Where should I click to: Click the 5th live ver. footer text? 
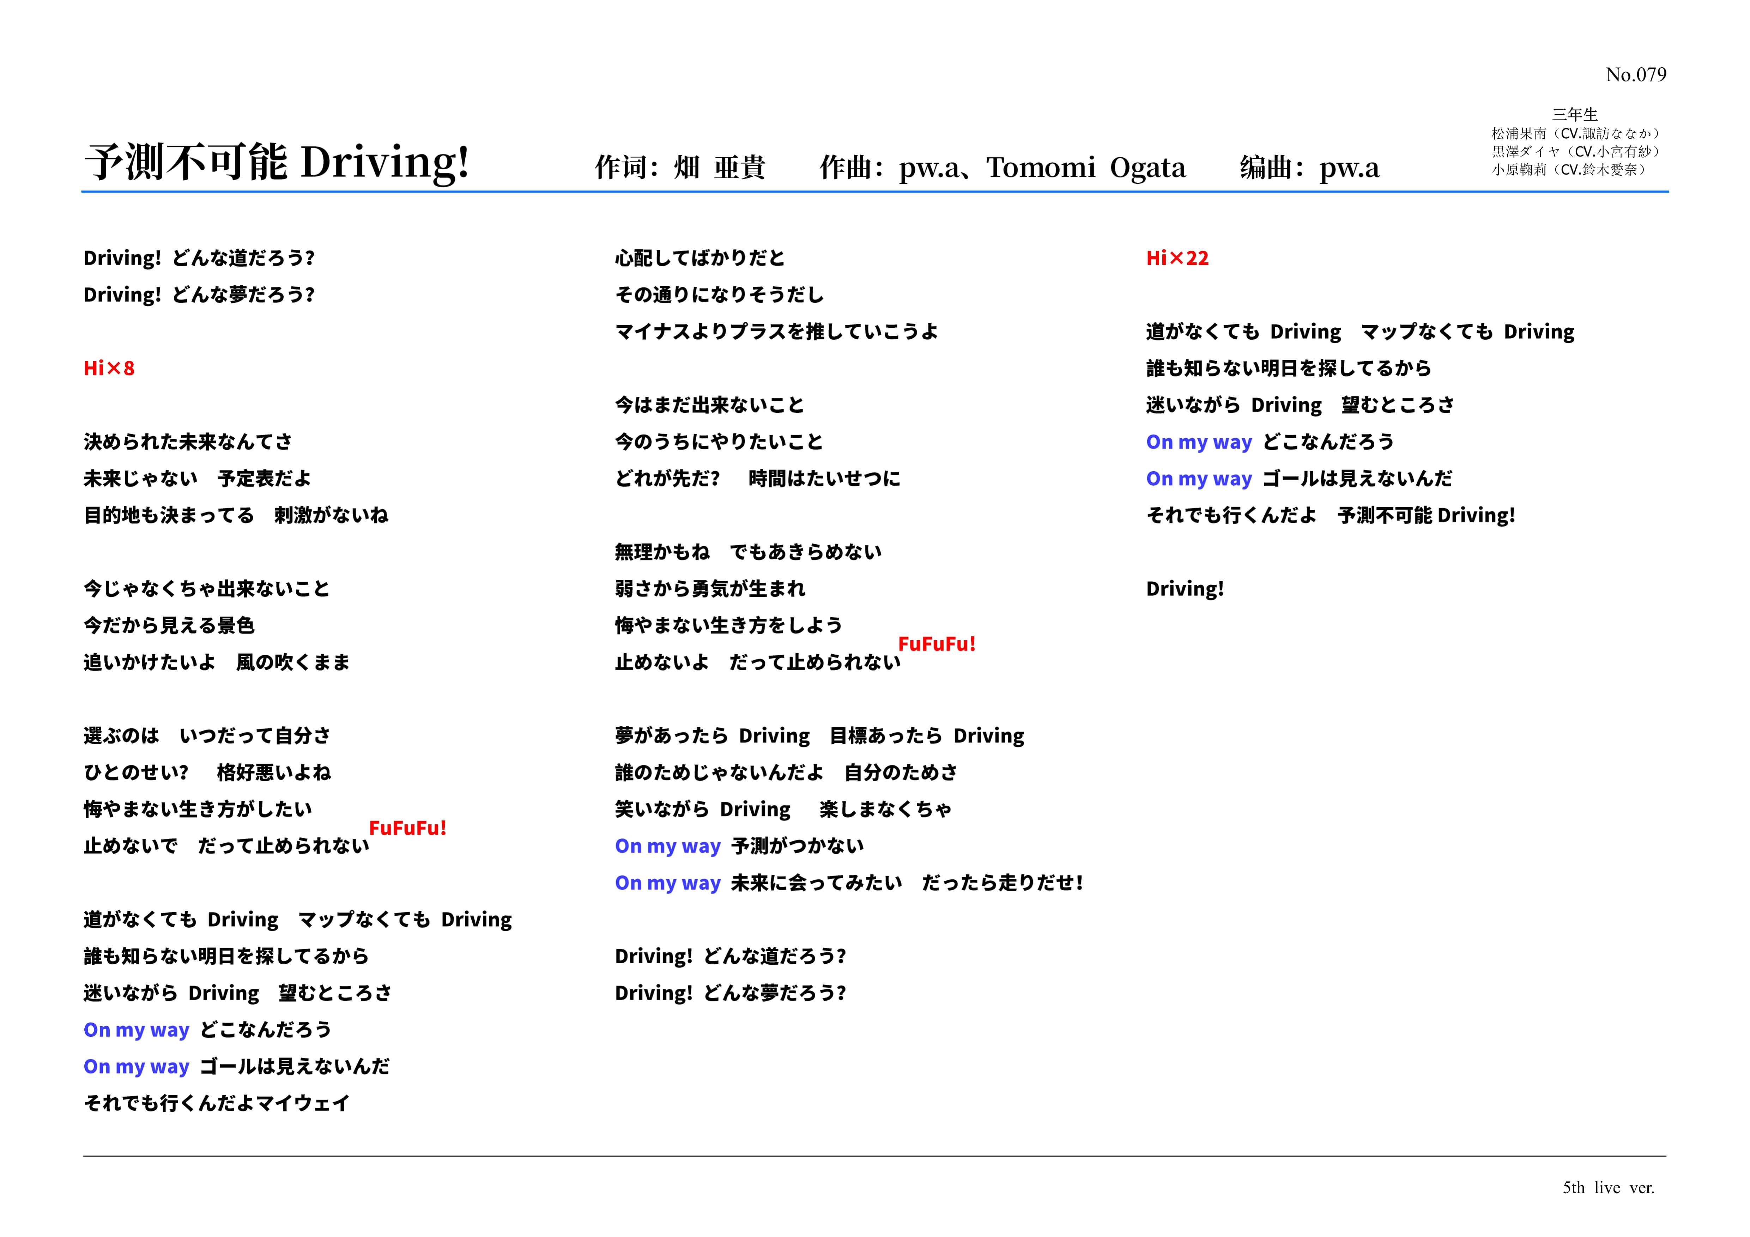pos(1608,1188)
